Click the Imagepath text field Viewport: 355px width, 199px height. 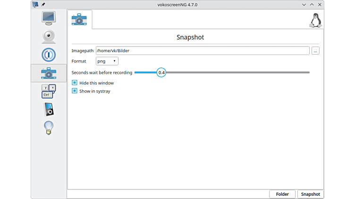203,50
